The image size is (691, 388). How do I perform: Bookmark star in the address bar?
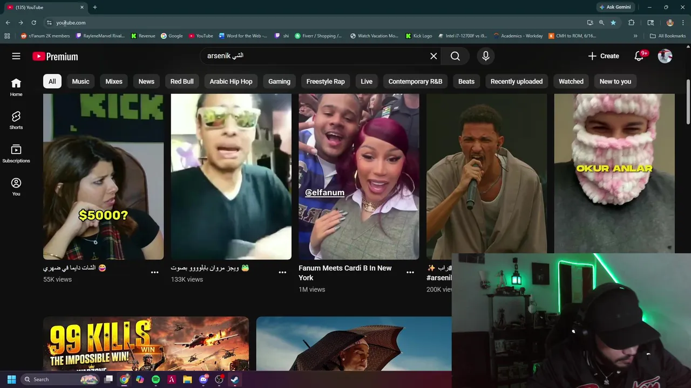coord(613,23)
